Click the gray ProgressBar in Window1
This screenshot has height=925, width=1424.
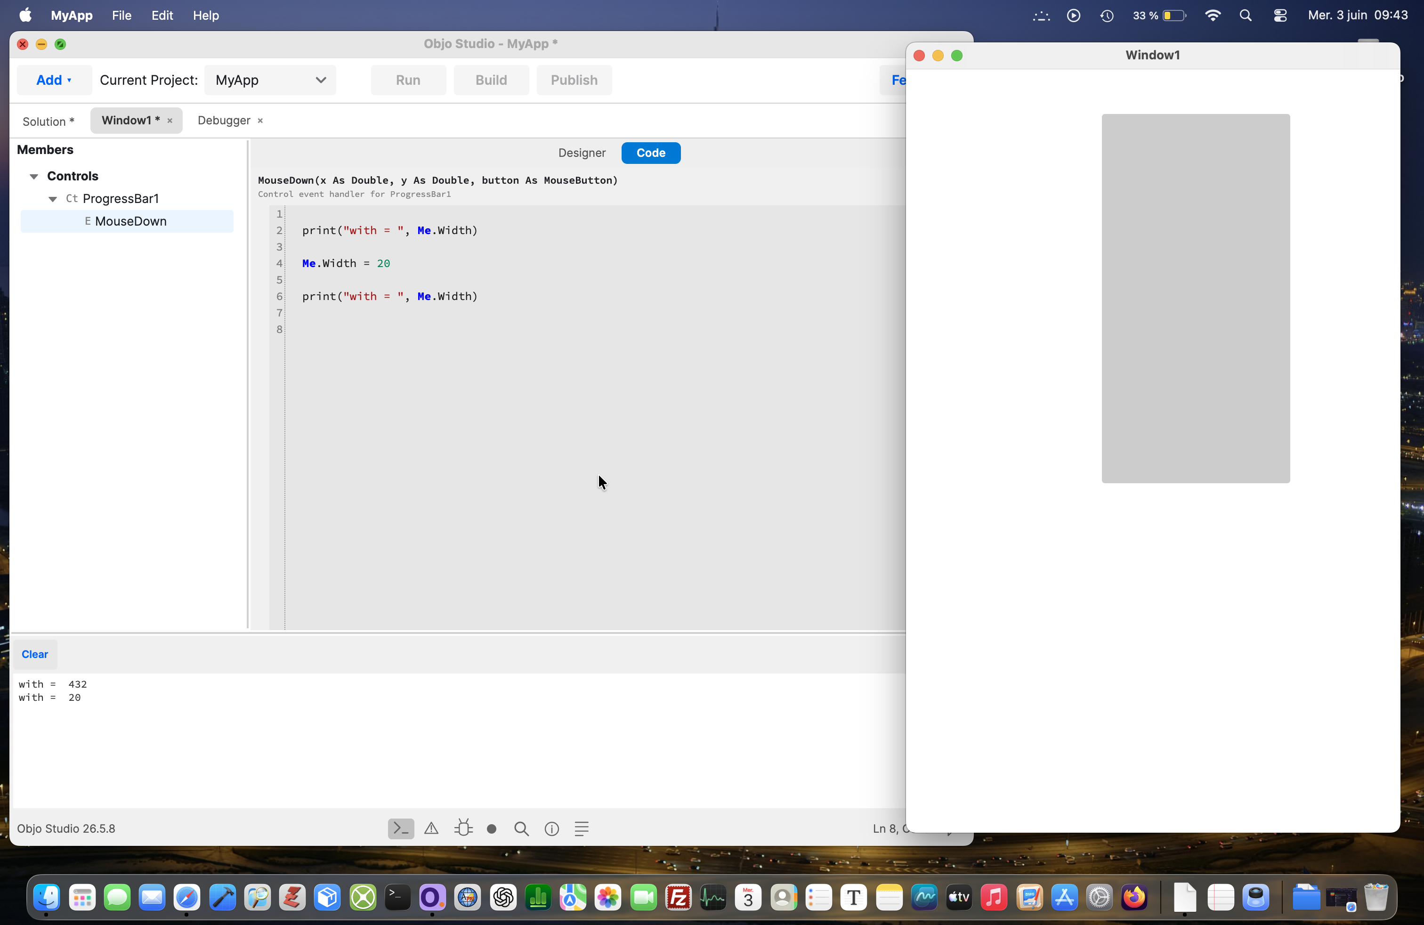click(x=1196, y=299)
